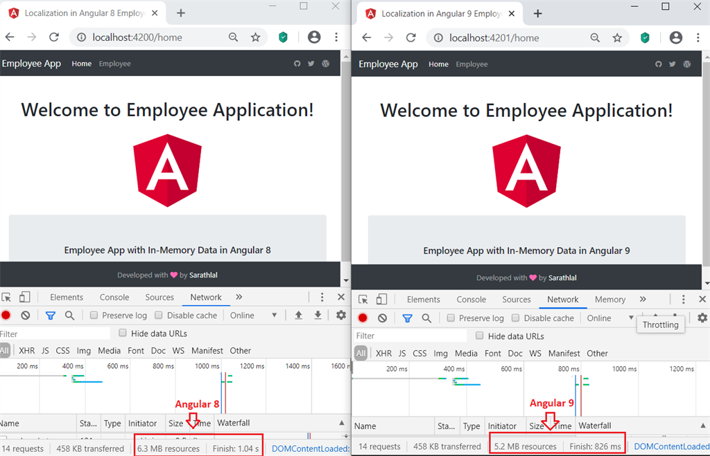Reload the localhost:4200 window page
710x456 pixels.
[x=54, y=37]
